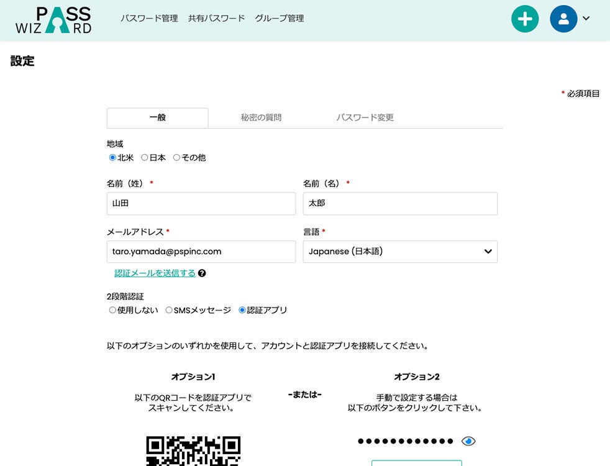Choose SMSメッセージ for two-step verification
The image size is (610, 466).
(169, 310)
